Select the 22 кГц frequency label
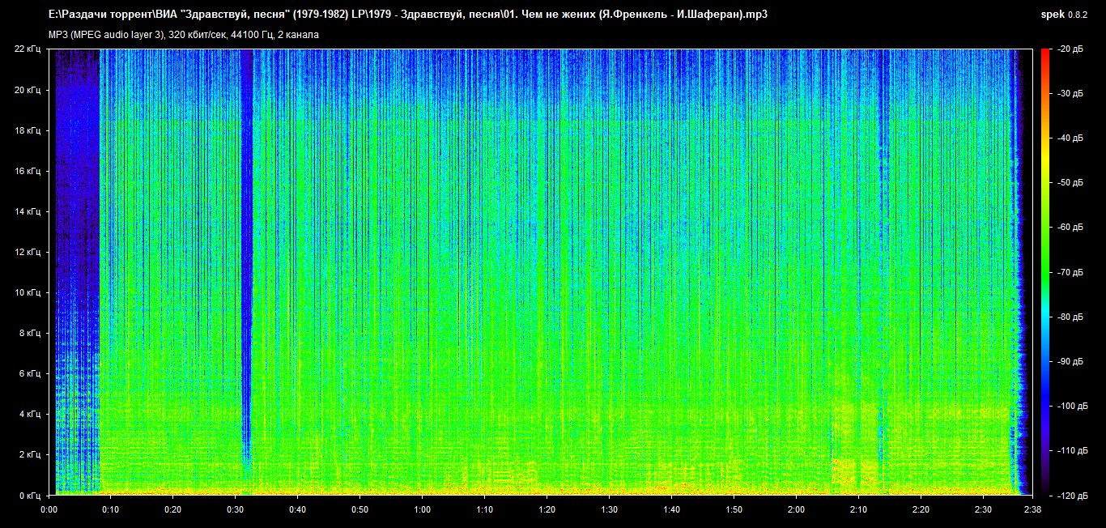The image size is (1106, 528). pyautogui.click(x=28, y=49)
